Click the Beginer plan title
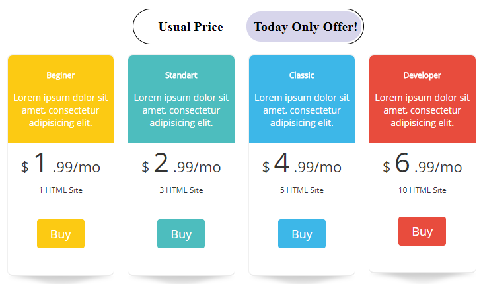The width and height of the screenshot is (481, 284). (61, 75)
